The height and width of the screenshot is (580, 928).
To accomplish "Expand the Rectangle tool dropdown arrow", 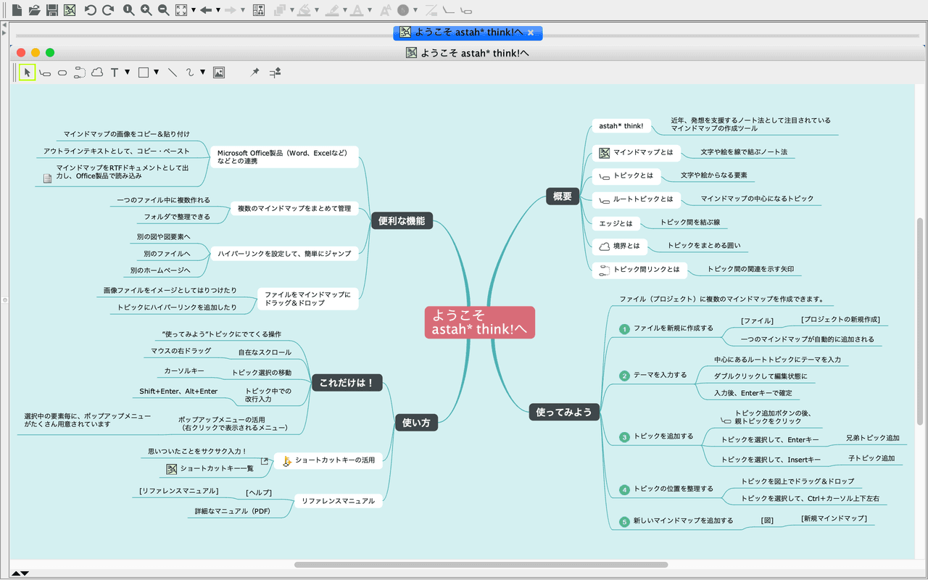I will 156,72.
